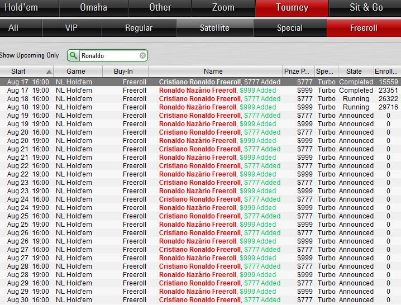Viewport: 401px width, 305px height.
Task: Select the Aug 27 19:00 tournament row
Action: coord(200,258)
